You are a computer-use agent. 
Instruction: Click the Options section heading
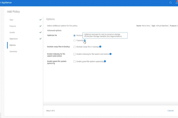(x=50, y=19)
